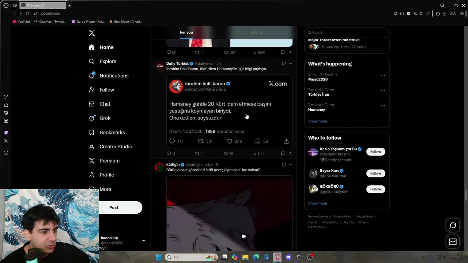468x263 pixels.
Task: Open Grok icon on Daily Türkist post
Action: click(x=283, y=64)
